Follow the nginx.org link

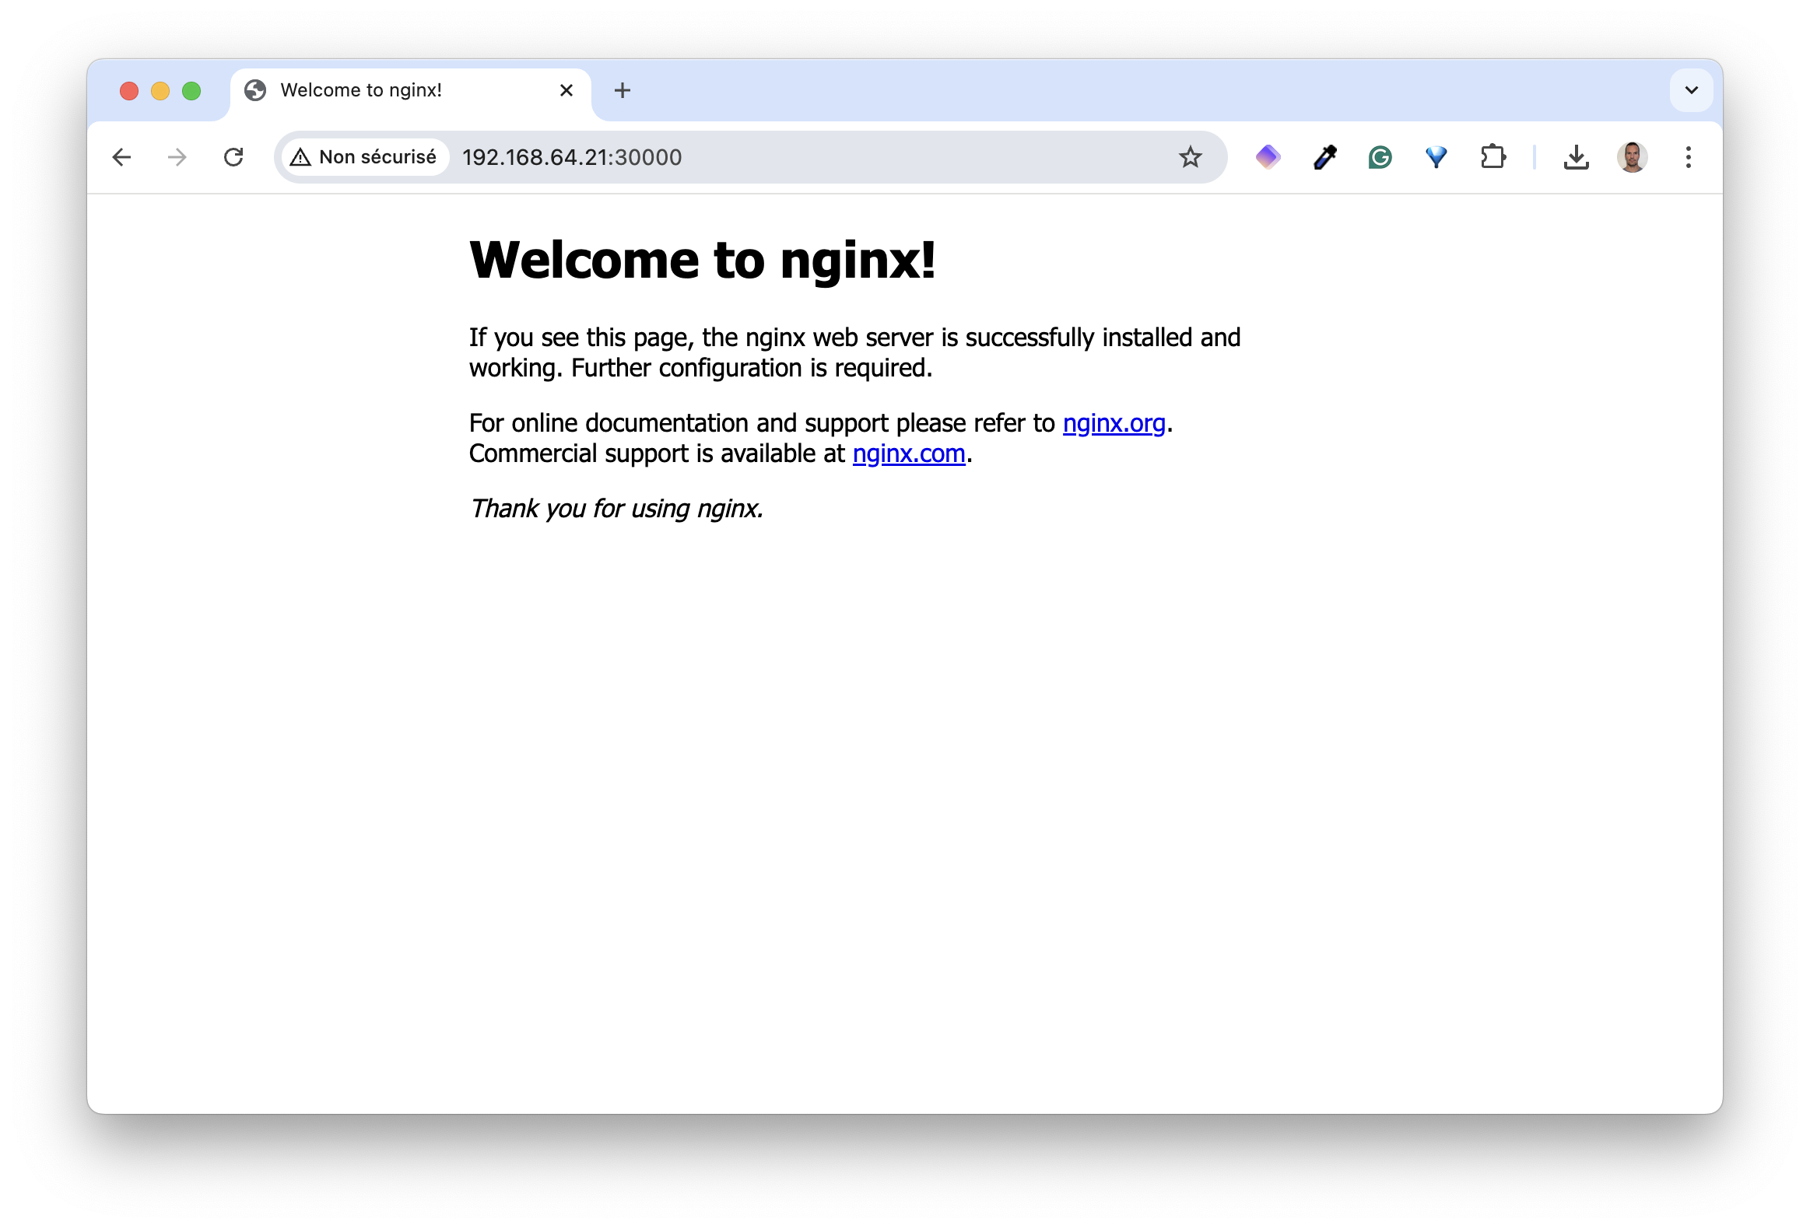tap(1114, 423)
